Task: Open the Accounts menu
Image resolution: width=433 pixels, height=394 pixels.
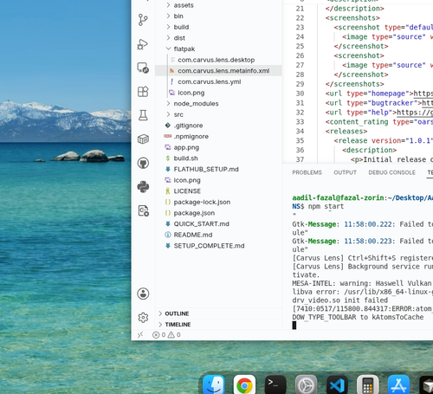Action: [143, 294]
